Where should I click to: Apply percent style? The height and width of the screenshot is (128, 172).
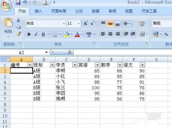coord(166,34)
